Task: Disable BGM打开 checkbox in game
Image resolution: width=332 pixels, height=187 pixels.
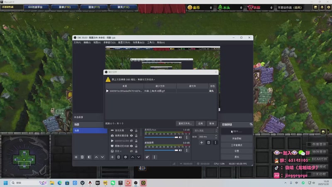Action: pos(309,159)
